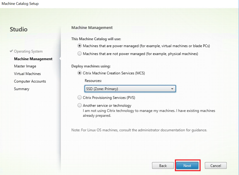Choose Citrix Provisioning Services (PVS) option
The height and width of the screenshot is (175, 239).
[79, 97]
